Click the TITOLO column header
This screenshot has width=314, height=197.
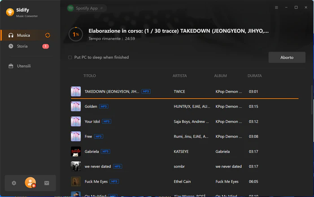(90, 76)
